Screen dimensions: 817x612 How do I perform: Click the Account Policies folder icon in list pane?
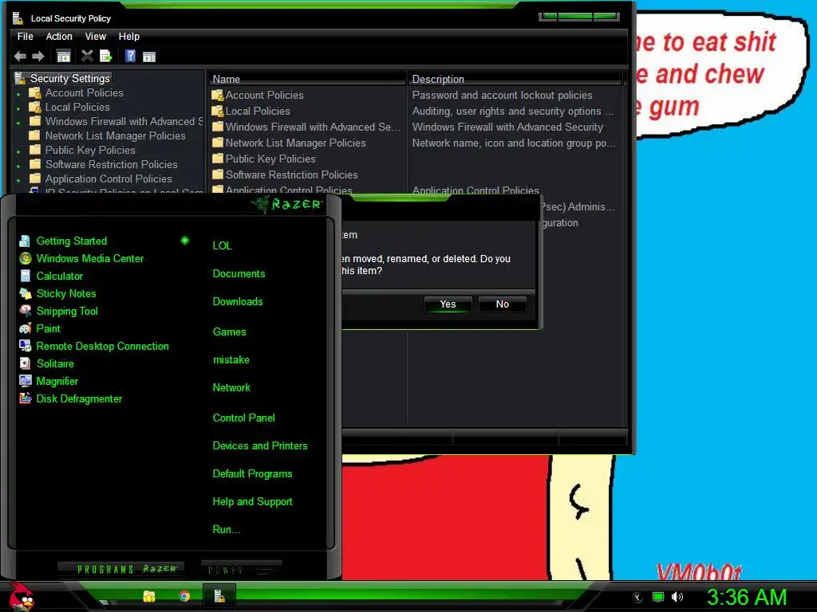pos(217,96)
